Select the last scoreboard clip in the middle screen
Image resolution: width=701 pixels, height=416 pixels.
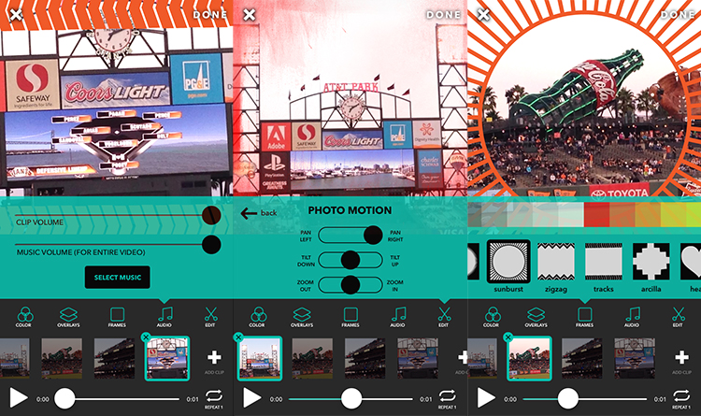pyautogui.click(x=418, y=358)
